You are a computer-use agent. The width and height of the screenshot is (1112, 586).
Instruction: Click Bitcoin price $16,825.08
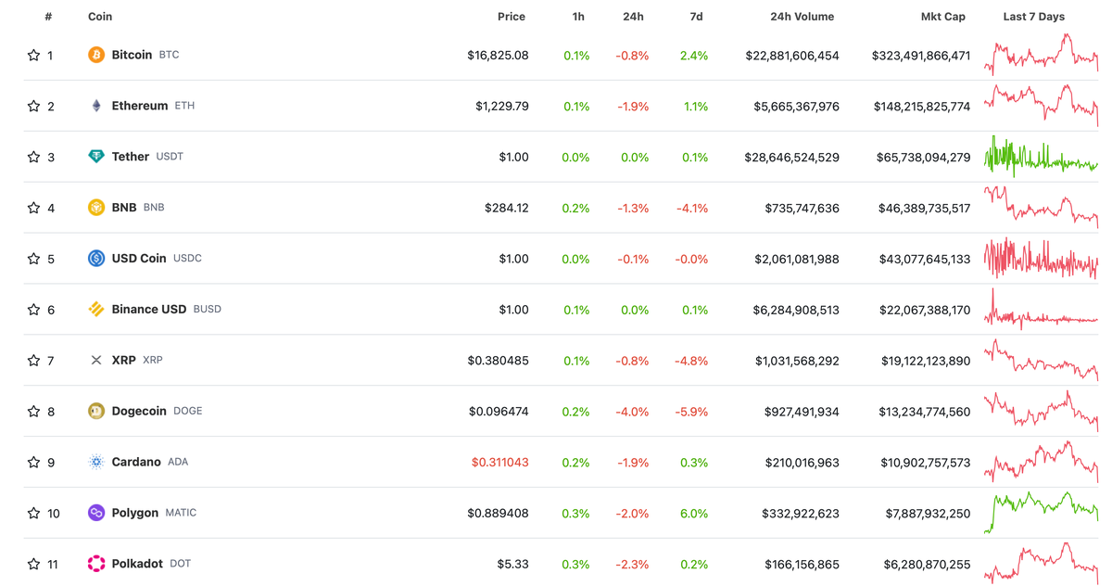498,56
